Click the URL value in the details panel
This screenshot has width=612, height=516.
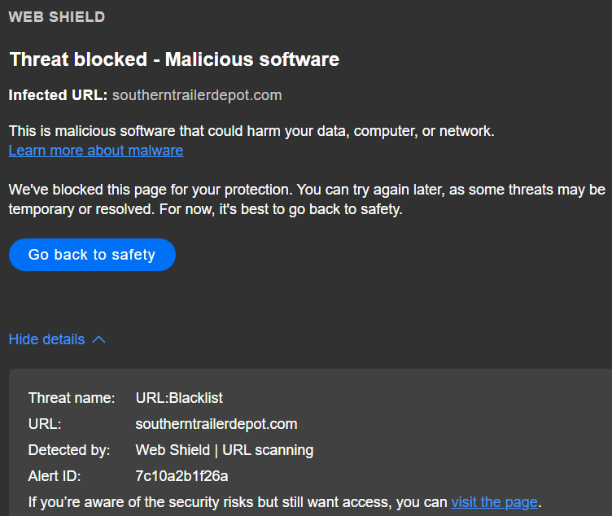[216, 424]
